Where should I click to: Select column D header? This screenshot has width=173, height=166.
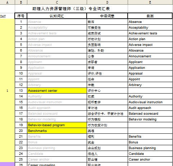(107, 2)
